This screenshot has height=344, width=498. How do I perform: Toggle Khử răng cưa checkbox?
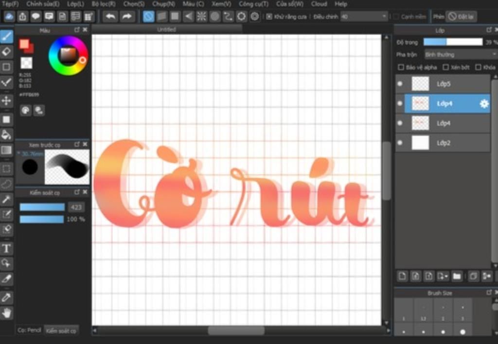coord(269,17)
